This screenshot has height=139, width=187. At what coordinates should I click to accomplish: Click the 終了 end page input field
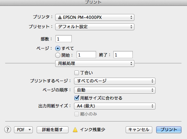click(x=123, y=55)
